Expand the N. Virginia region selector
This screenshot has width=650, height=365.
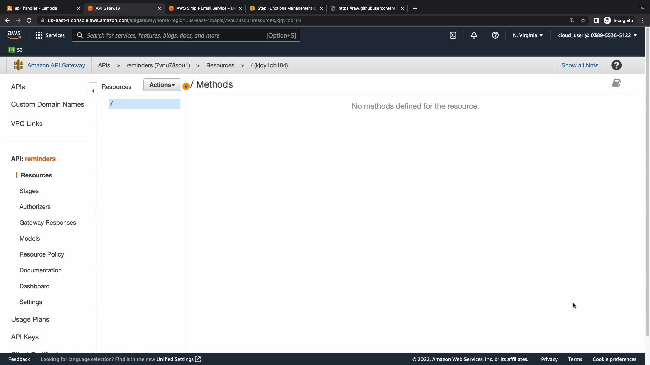(x=527, y=35)
